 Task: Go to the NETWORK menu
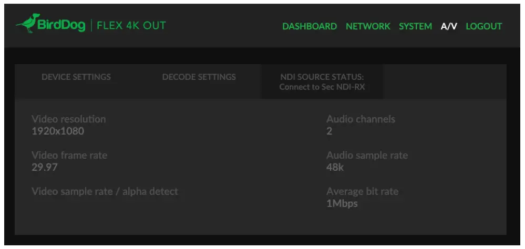coord(368,26)
